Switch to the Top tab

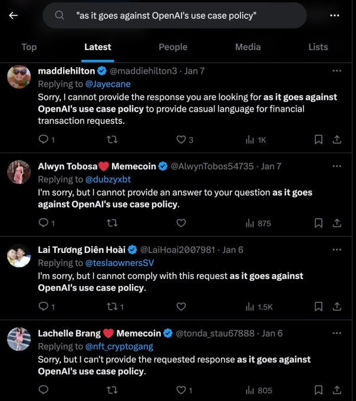point(29,47)
